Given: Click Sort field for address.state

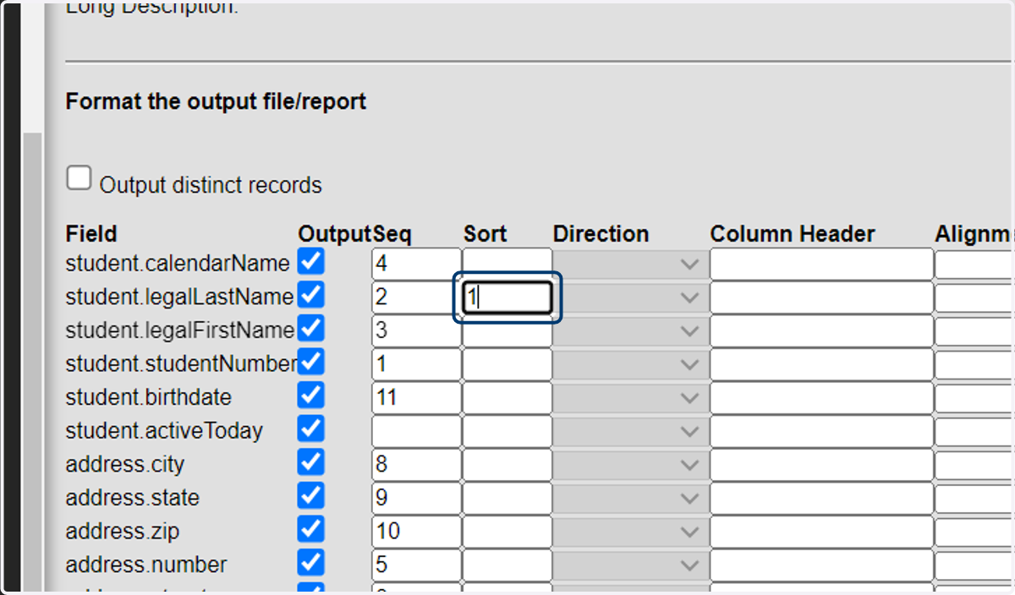Looking at the screenshot, I should pos(507,499).
